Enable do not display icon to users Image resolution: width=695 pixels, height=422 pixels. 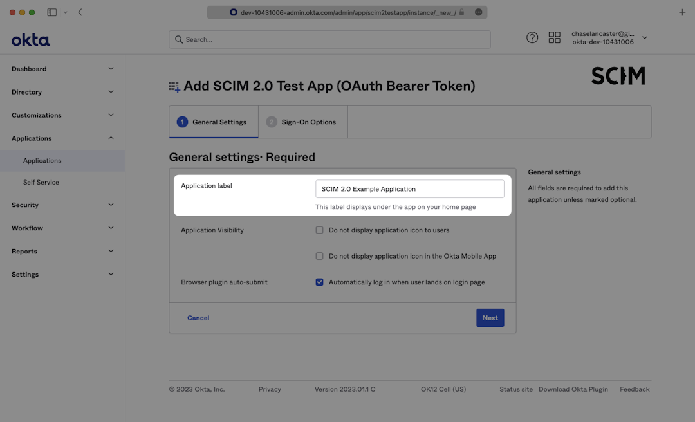pos(319,230)
